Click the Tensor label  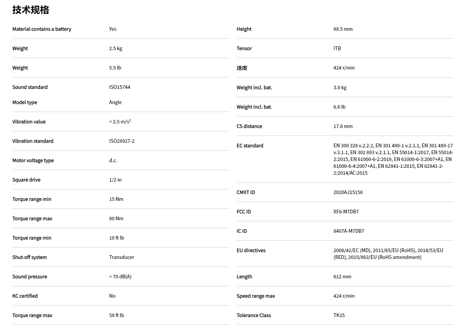coord(244,49)
